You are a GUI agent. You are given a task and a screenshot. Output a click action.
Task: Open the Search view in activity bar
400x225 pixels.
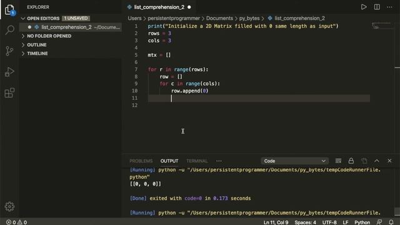point(9,30)
